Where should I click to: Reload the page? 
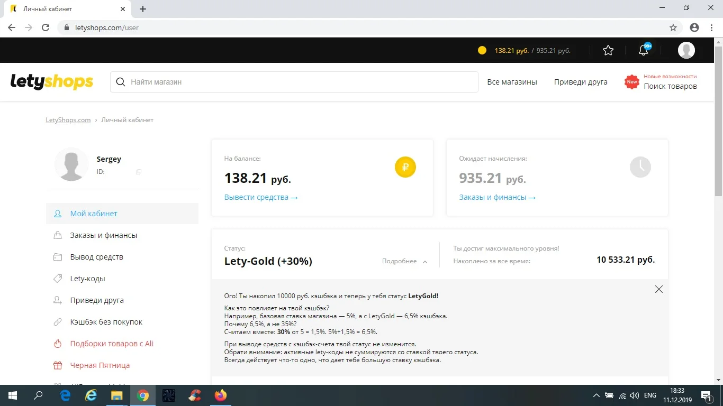tap(46, 27)
